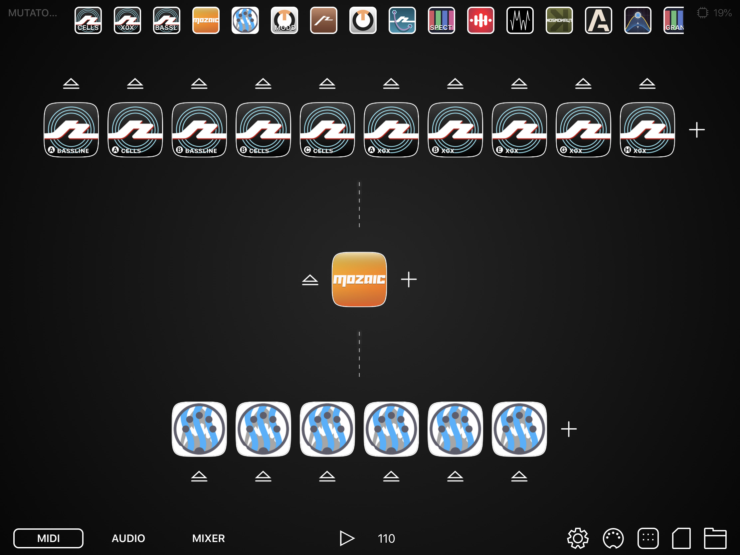This screenshot has width=740, height=555.
Task: Eject the B Cells node using its arrow above
Action: pyautogui.click(x=263, y=83)
